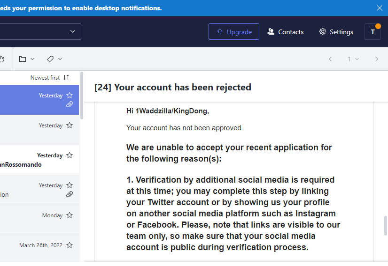The height and width of the screenshot is (266, 388).
Task: Dismiss the desktop notifications banner
Action: pos(380,8)
